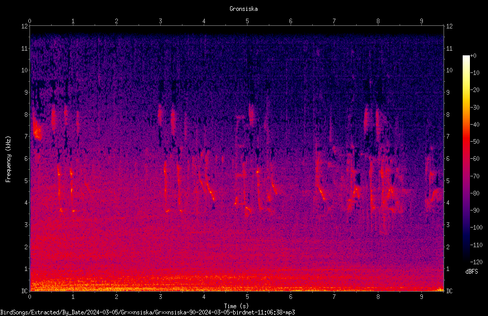This screenshot has height=316, width=488.
Task: Click the -90 label on dBFS scale
Action: (475, 210)
